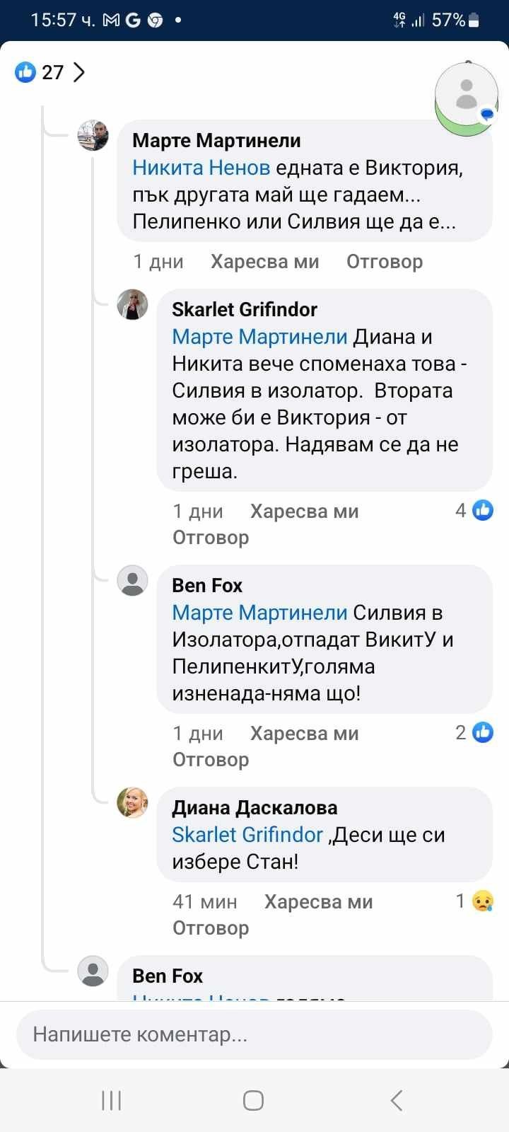Screen dimensions: 509x1132
Task: Open the Skarlet Grifindor mention in Диана's reply
Action: (x=247, y=835)
